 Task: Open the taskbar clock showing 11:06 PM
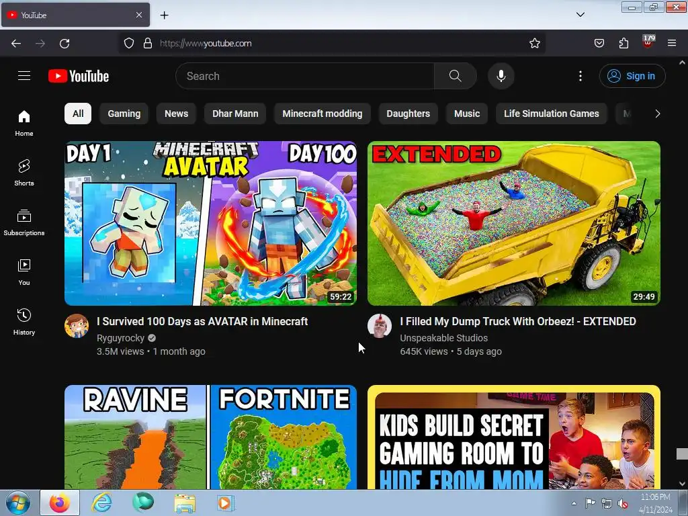click(x=656, y=503)
